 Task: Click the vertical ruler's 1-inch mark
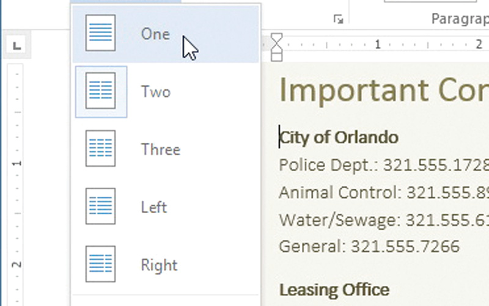click(x=18, y=163)
